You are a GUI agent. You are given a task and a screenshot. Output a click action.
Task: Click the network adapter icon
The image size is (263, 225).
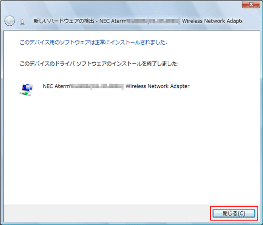26,90
